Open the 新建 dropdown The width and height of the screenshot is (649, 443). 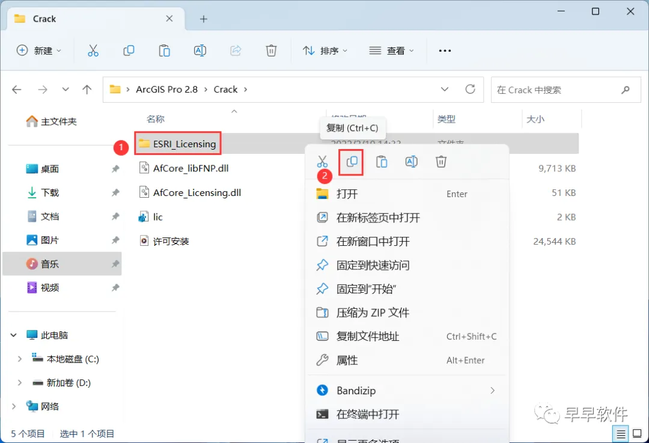point(38,50)
